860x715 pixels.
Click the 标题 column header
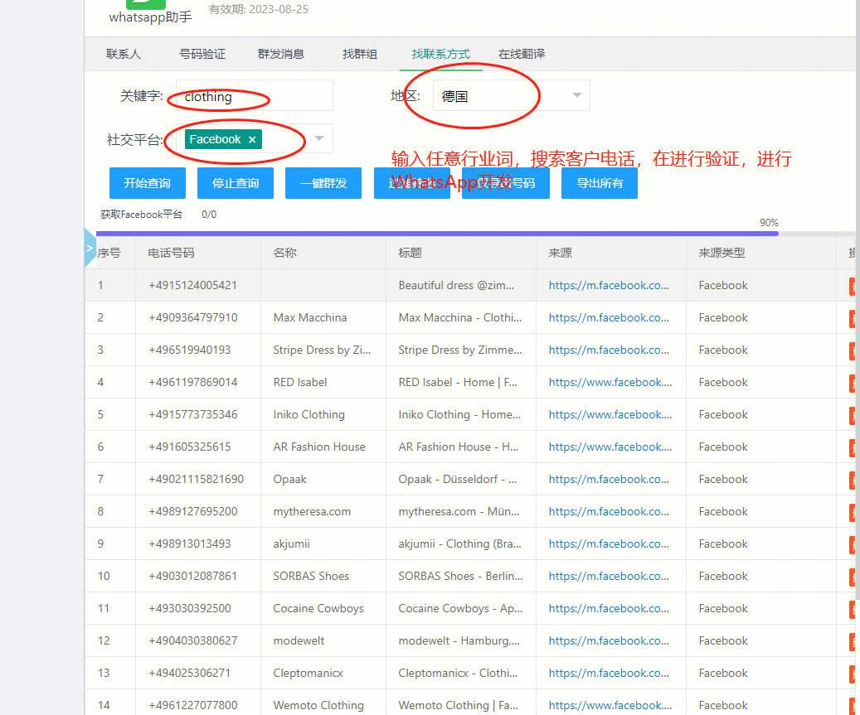[410, 253]
